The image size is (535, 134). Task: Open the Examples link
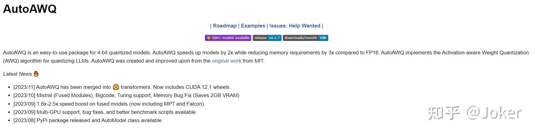point(253,26)
